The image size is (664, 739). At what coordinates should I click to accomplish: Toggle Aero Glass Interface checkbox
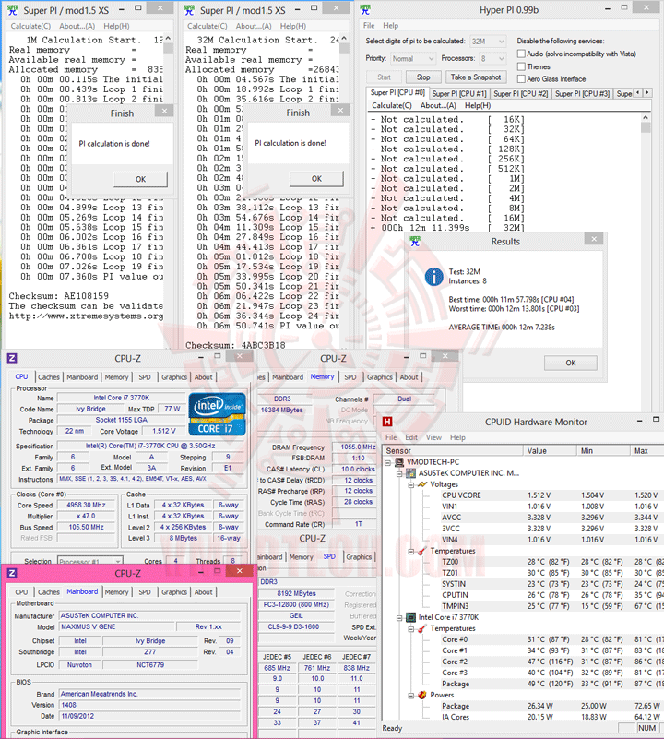521,78
